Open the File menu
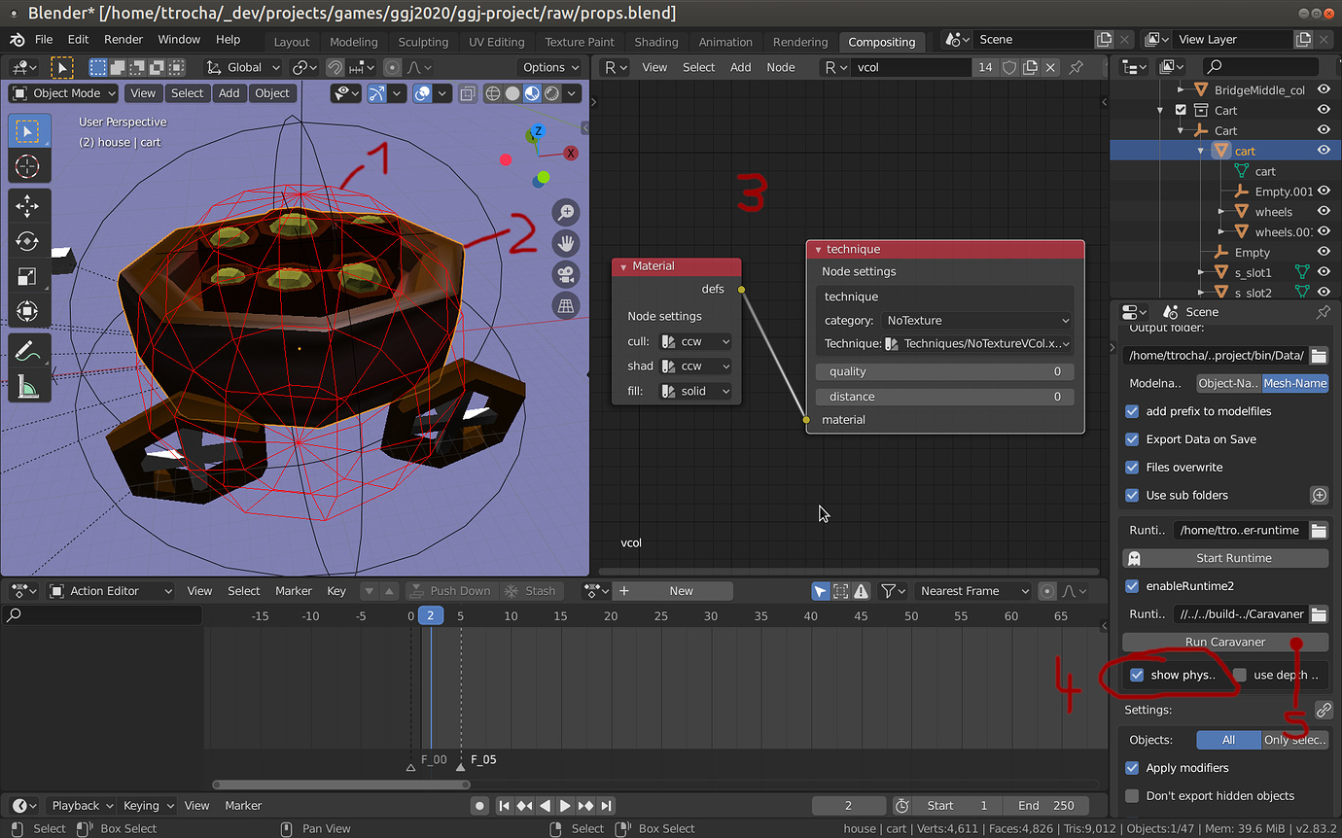Viewport: 1342px width, 838px height. tap(44, 40)
